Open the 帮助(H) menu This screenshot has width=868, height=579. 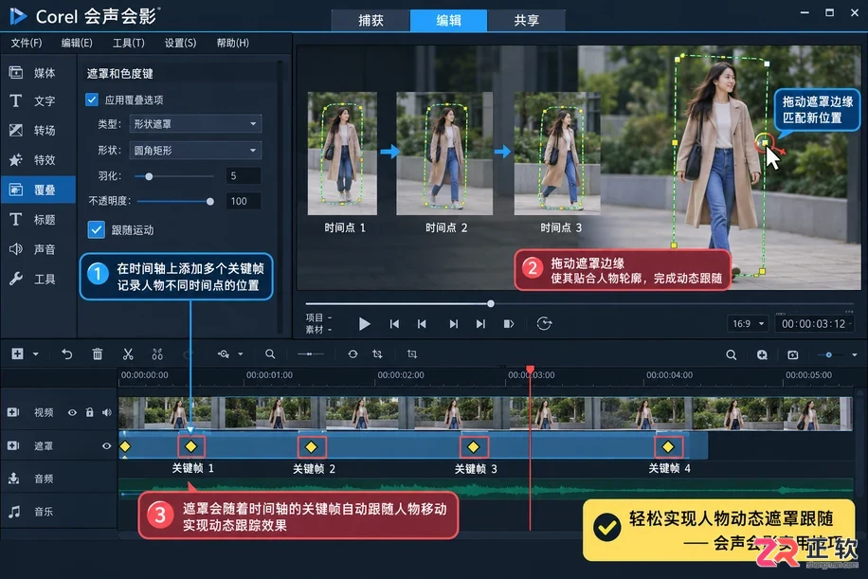coord(232,43)
